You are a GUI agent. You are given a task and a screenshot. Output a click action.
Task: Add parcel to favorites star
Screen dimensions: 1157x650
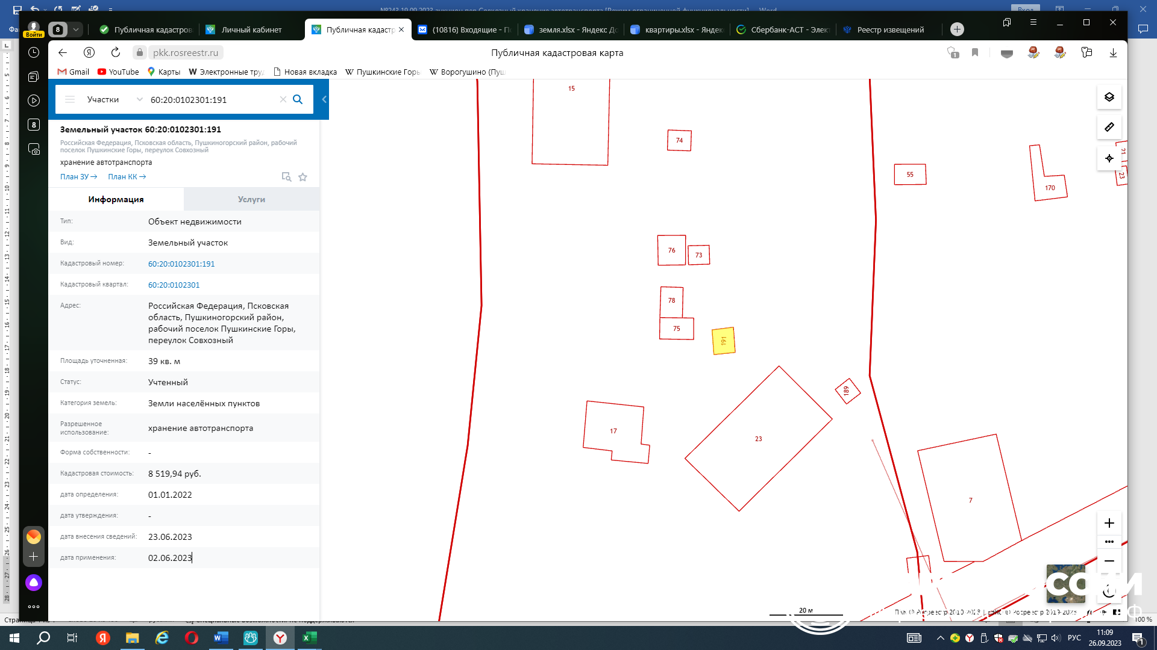[x=303, y=177]
